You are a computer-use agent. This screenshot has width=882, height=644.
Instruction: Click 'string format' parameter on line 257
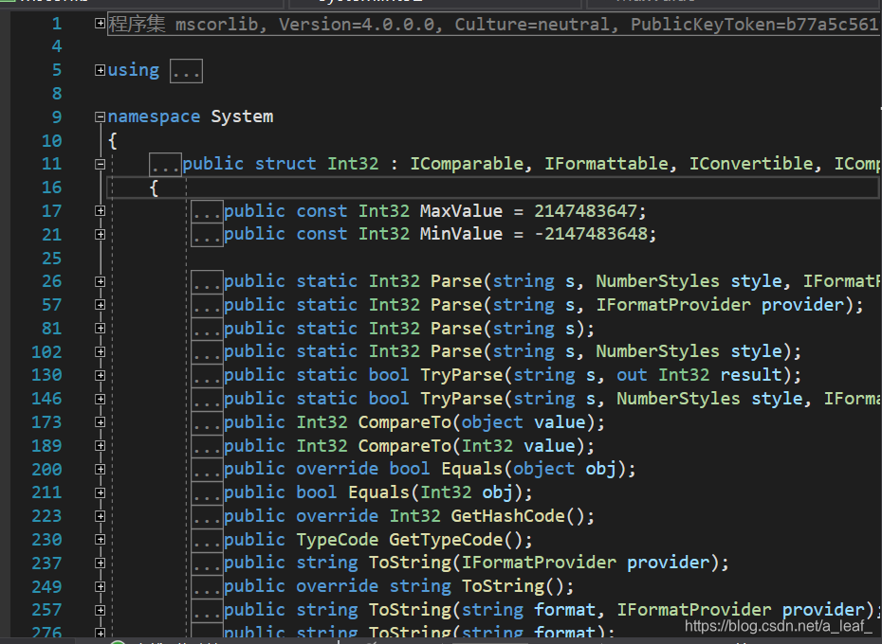point(529,610)
